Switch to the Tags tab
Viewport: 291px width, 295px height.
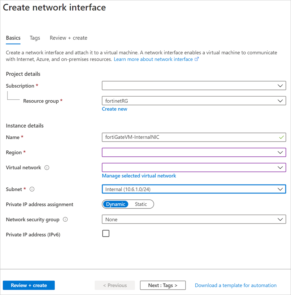point(35,38)
